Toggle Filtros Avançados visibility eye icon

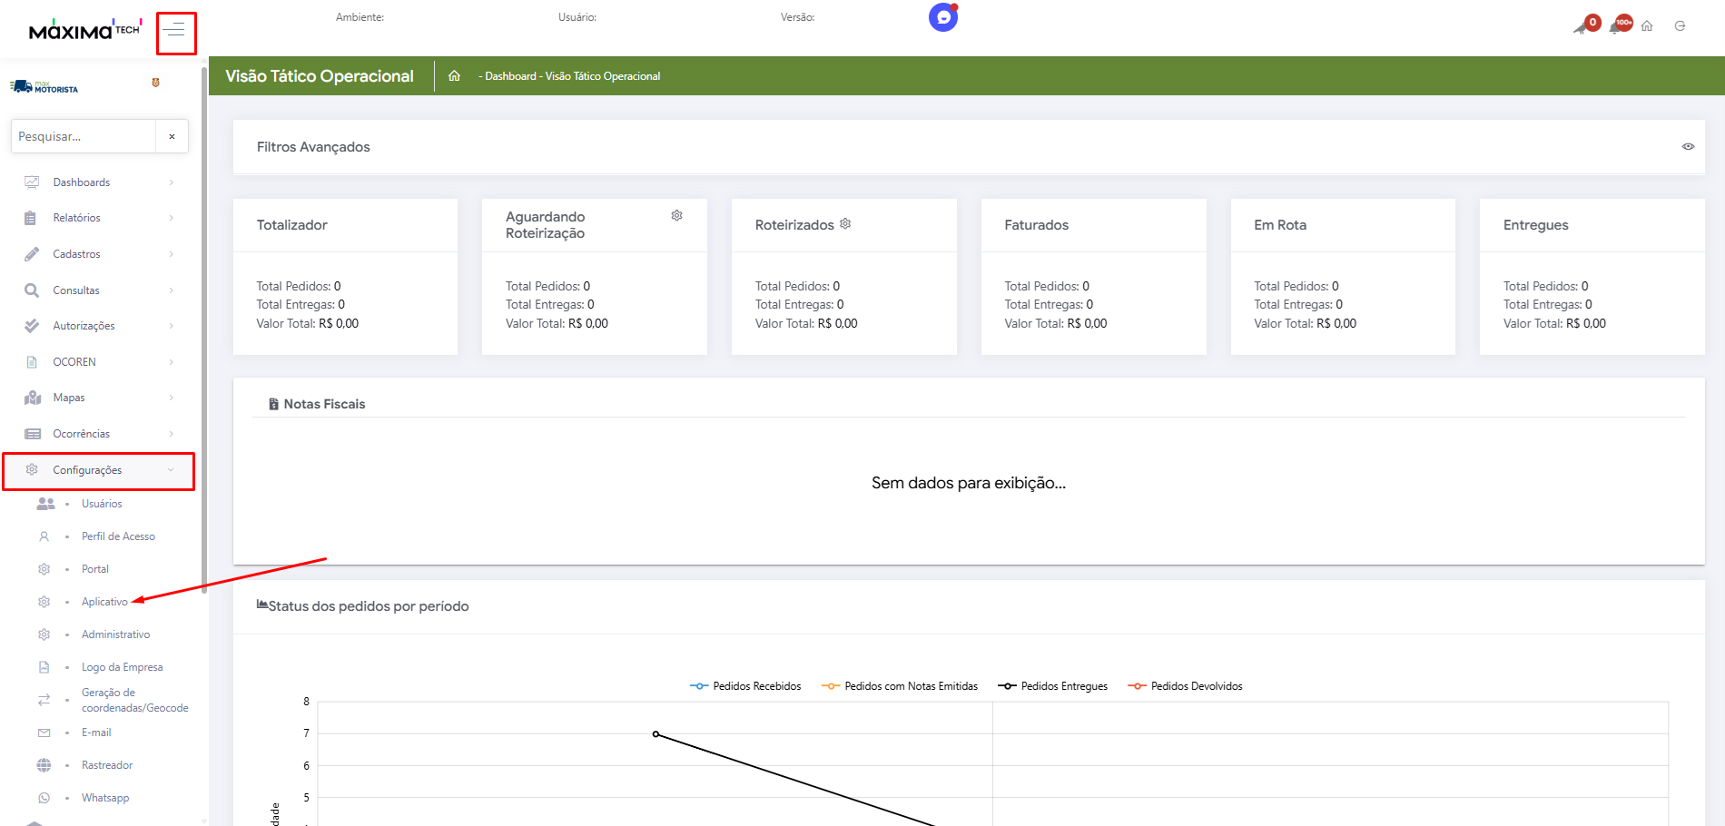1688,147
